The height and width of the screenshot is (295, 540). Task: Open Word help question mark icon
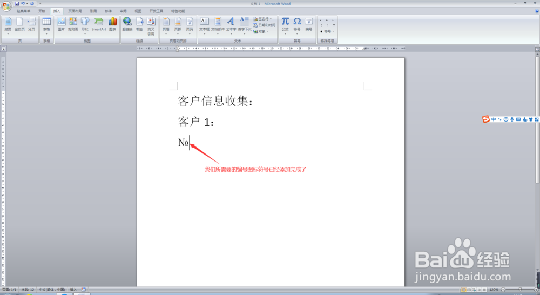(537, 11)
